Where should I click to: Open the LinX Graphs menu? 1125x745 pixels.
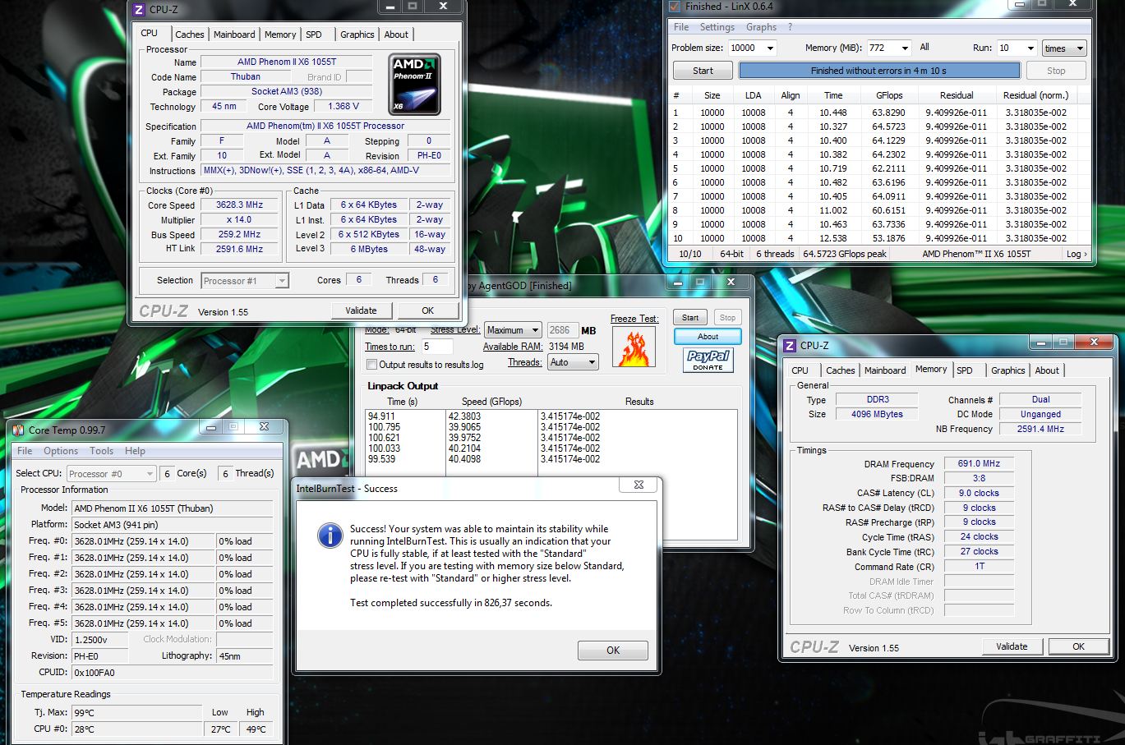click(x=761, y=27)
